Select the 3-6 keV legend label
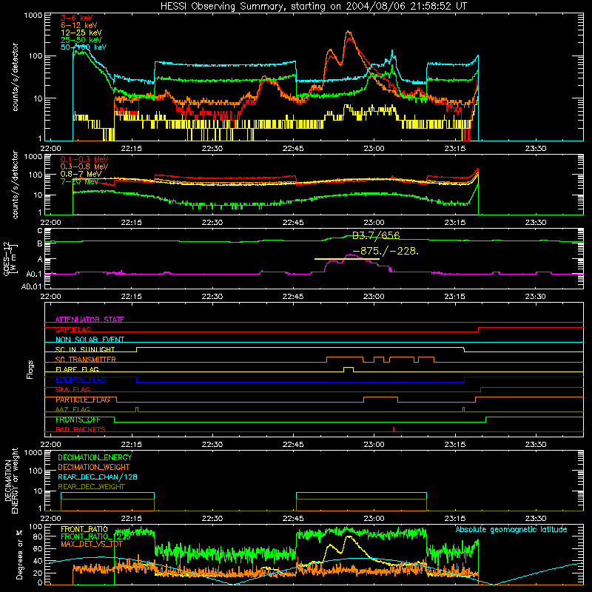592x592 pixels. [77, 18]
